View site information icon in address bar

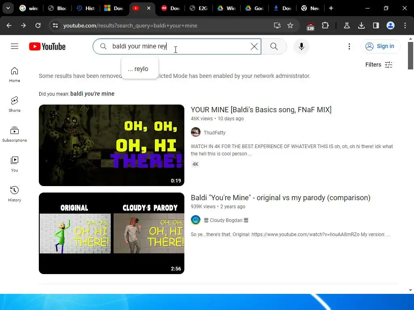(55, 25)
